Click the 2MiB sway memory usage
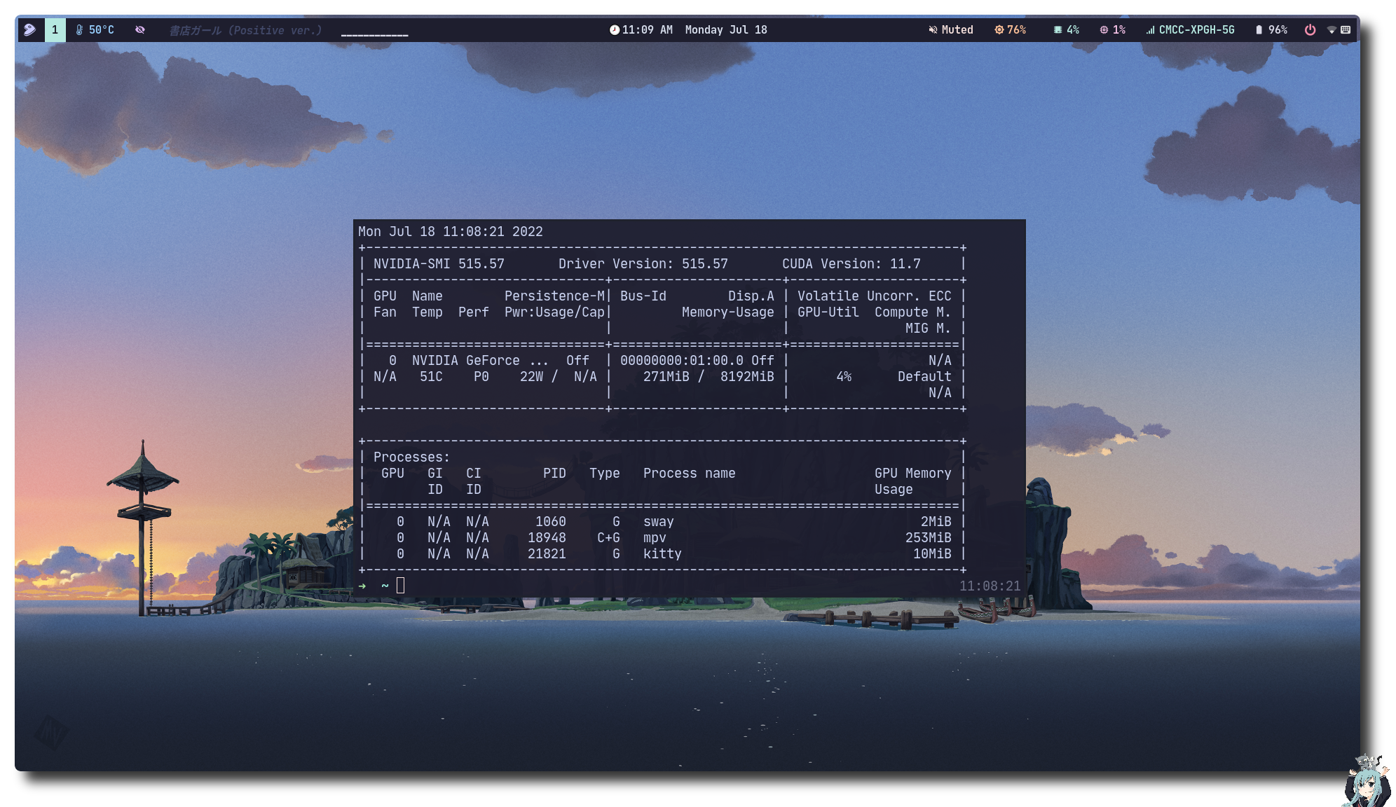 (x=936, y=521)
